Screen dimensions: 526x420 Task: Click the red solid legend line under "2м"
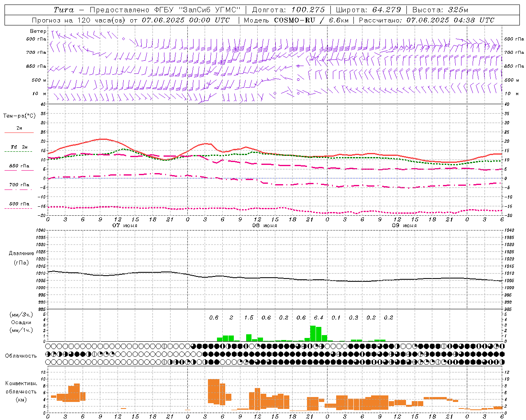19,132
